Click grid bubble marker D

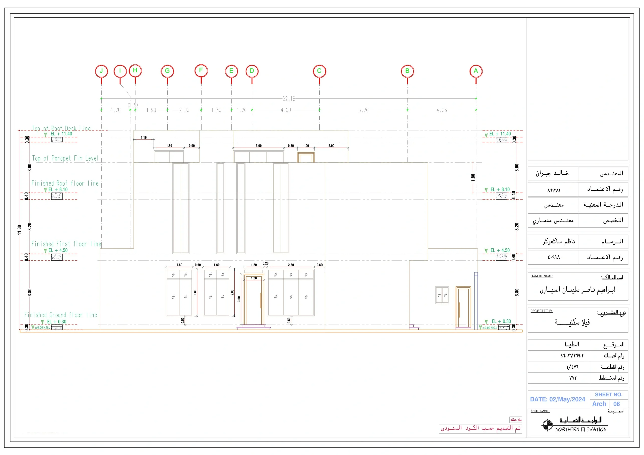click(x=252, y=71)
